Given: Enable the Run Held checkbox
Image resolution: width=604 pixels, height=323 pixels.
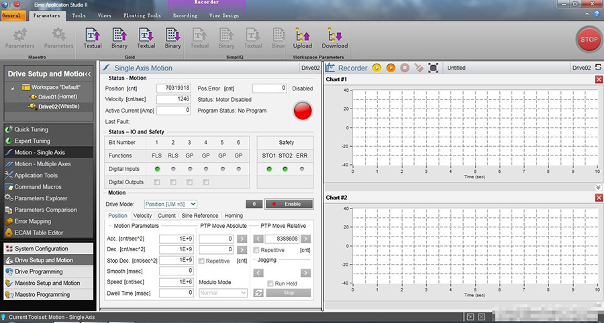Looking at the screenshot, I should pyautogui.click(x=270, y=283).
